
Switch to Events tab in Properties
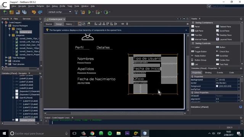tap(220, 73)
